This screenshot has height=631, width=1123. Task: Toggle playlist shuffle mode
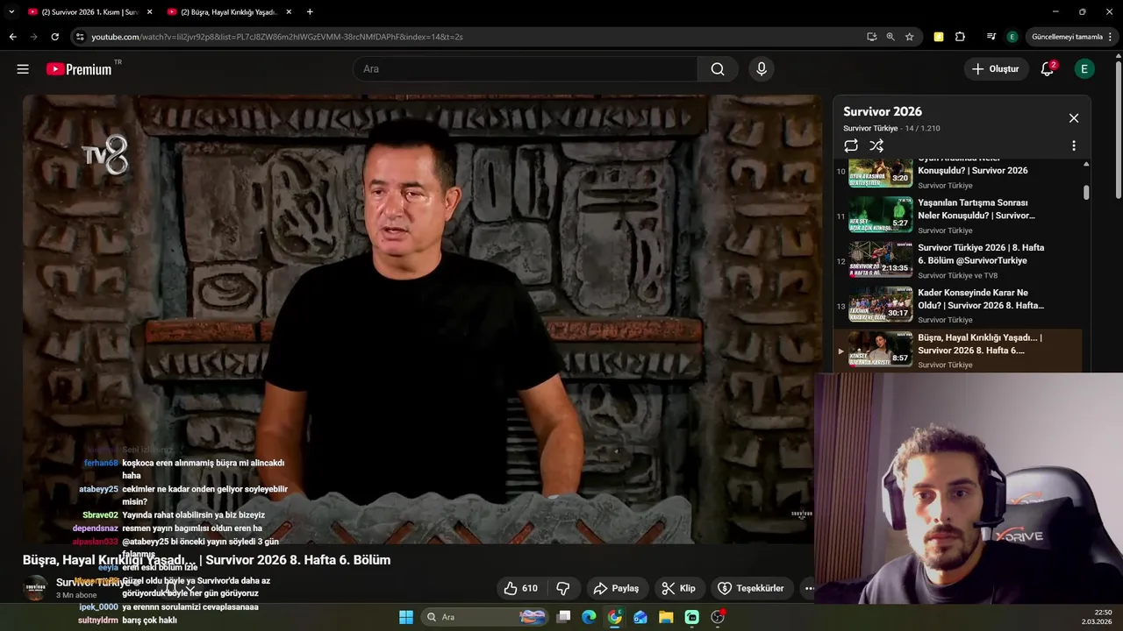(x=876, y=146)
